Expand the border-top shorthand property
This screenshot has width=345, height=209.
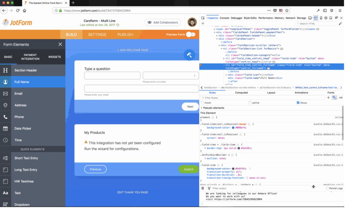[205, 148]
